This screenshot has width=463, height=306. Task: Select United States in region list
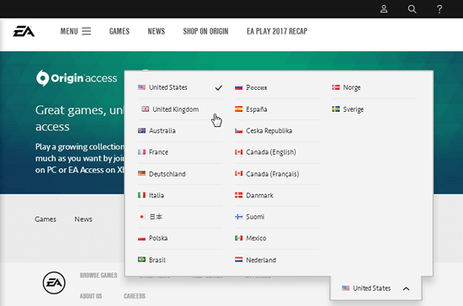click(x=180, y=87)
